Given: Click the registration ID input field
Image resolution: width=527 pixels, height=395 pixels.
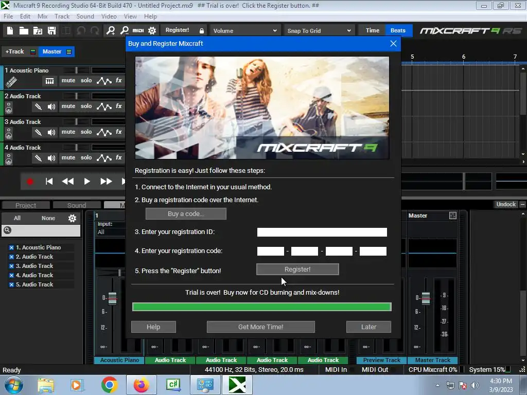Looking at the screenshot, I should (322, 232).
